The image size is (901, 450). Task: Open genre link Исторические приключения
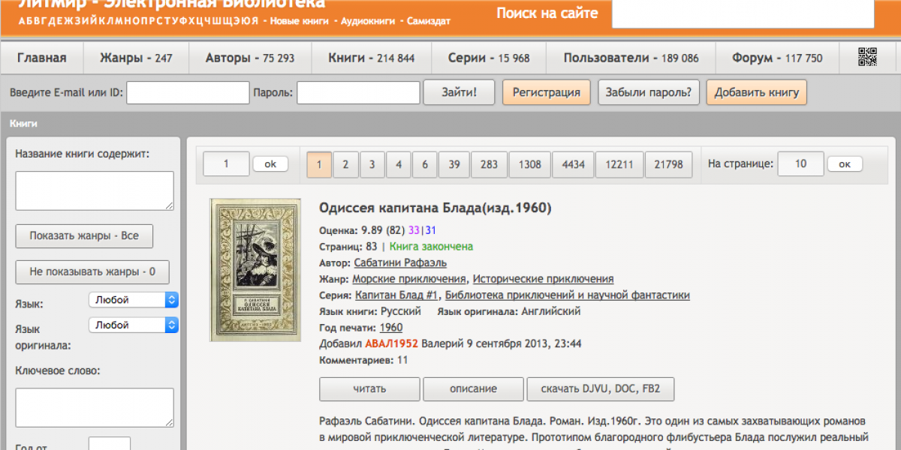543,279
